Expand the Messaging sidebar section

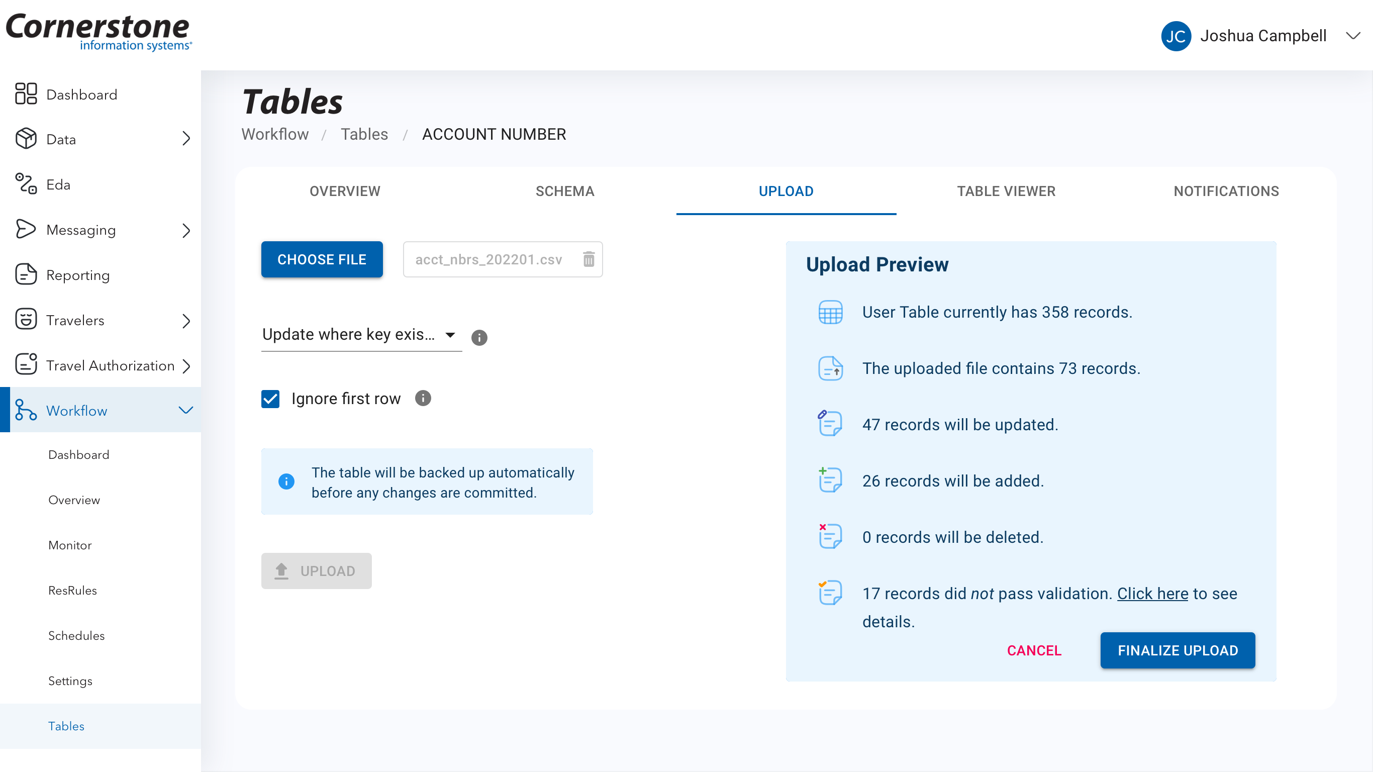(x=185, y=230)
